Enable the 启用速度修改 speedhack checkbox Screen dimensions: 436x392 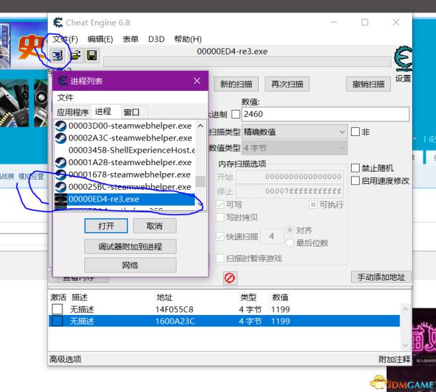click(x=355, y=180)
